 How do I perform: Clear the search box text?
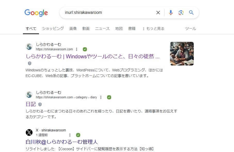(x=158, y=13)
